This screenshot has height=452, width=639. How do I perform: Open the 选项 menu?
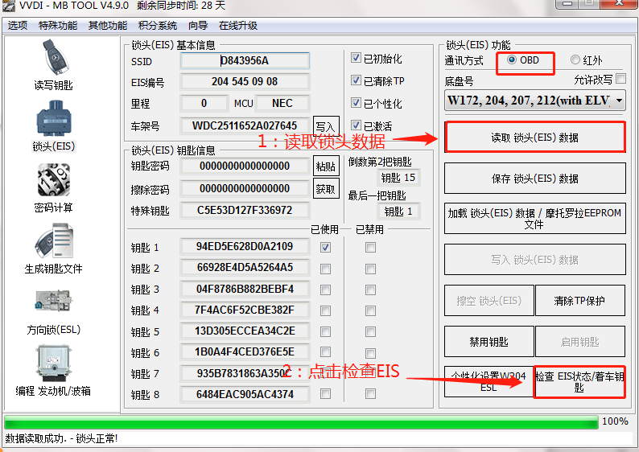18,26
